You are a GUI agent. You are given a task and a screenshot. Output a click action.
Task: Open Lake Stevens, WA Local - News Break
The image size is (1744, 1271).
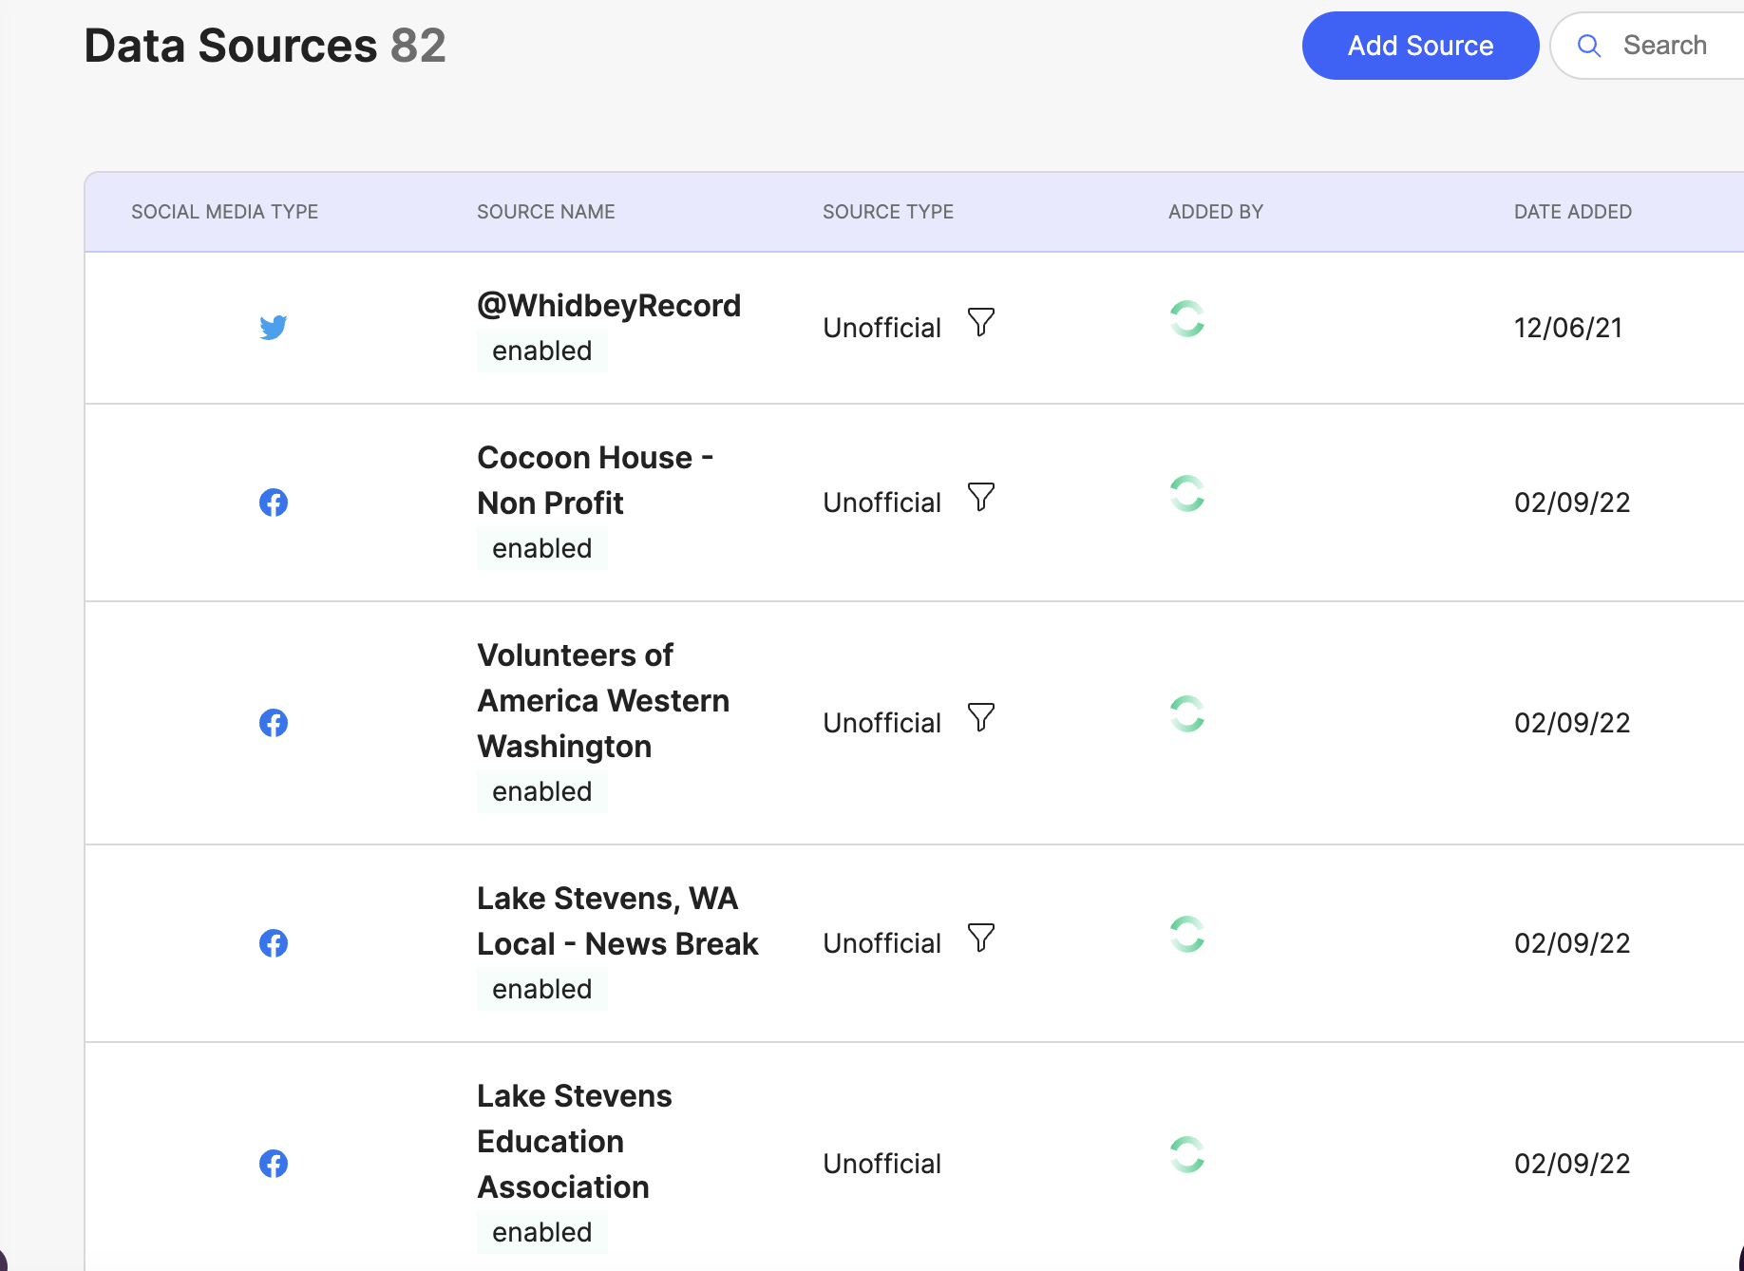coord(617,921)
